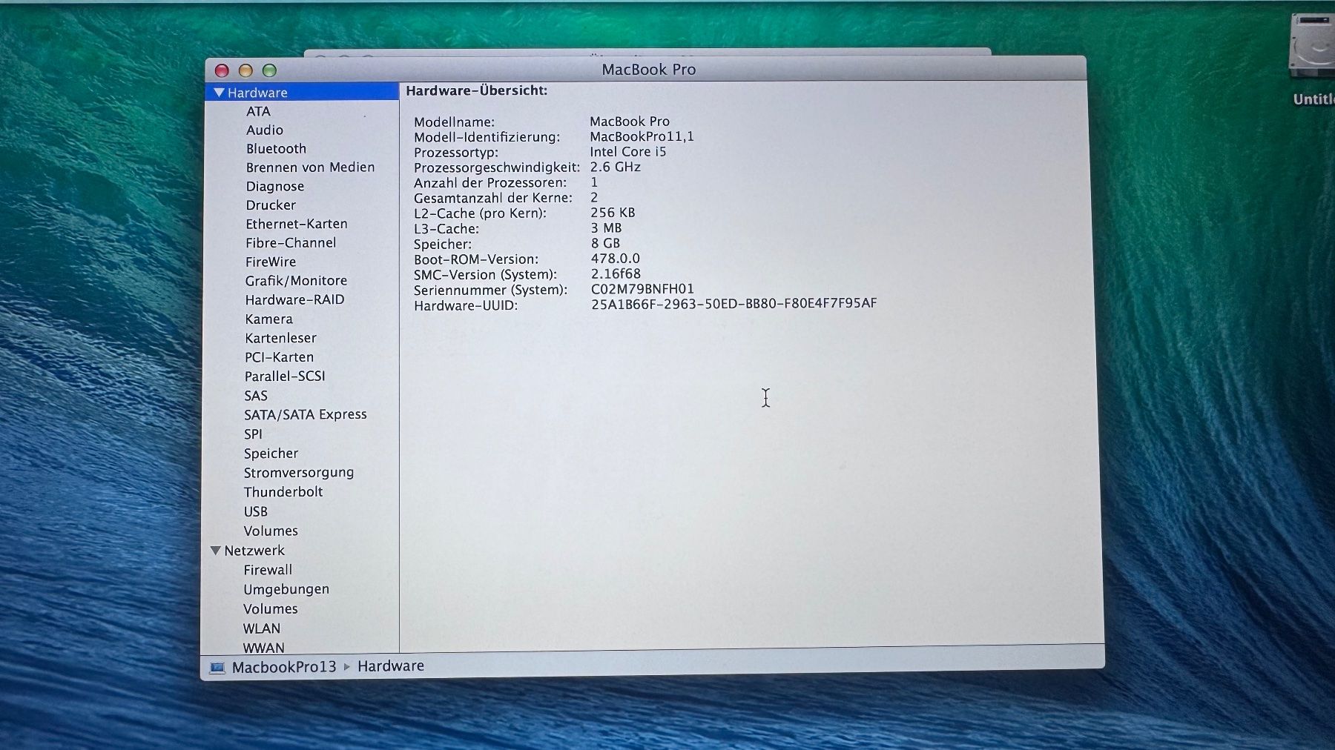
Task: Click the Hardware-UUID value
Action: (734, 304)
